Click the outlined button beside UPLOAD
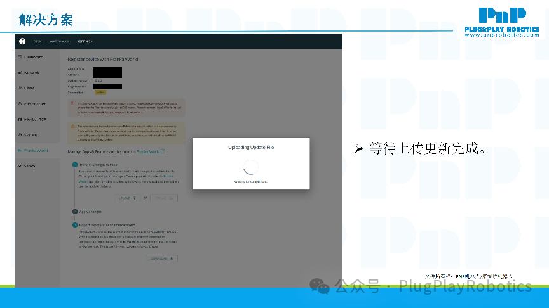Image resolution: width=549 pixels, height=308 pixels. click(x=164, y=198)
